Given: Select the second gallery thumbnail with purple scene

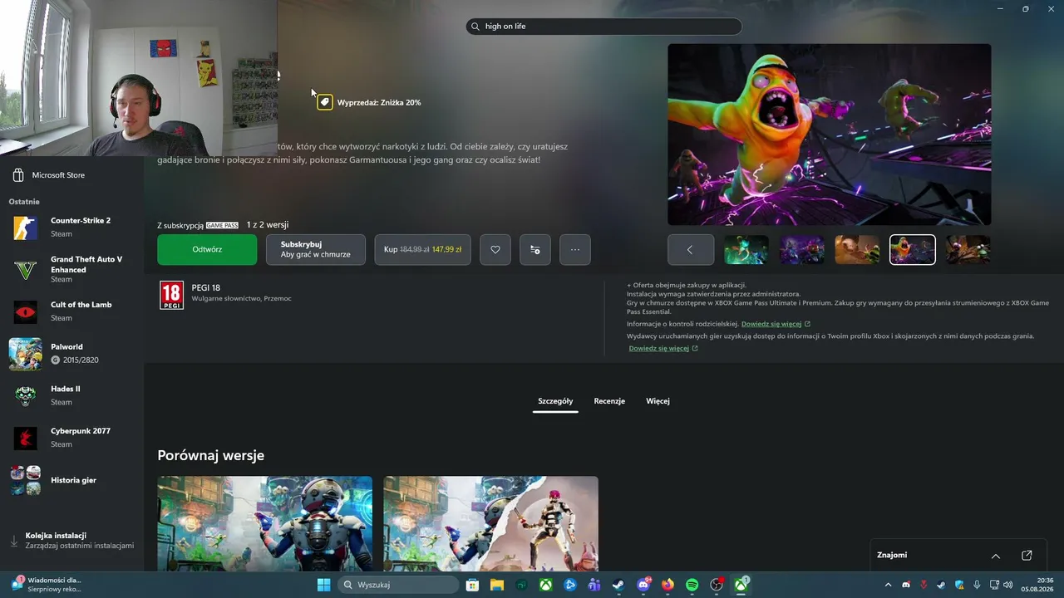Looking at the screenshot, I should pyautogui.click(x=802, y=249).
